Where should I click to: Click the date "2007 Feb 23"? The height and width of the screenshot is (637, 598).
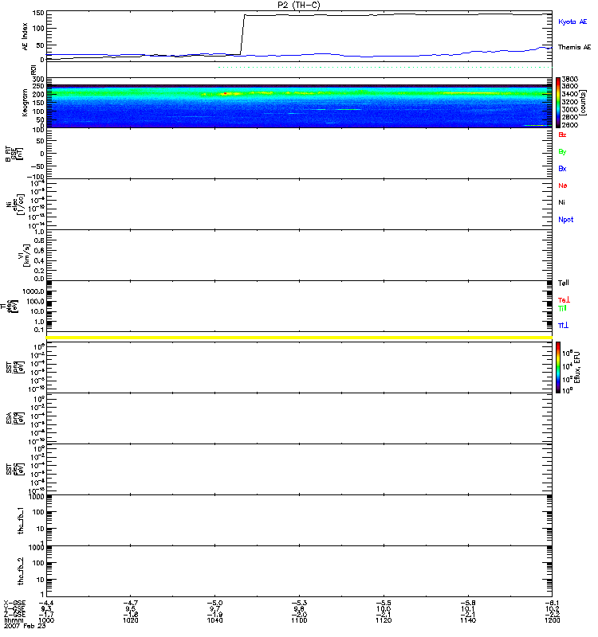click(x=25, y=626)
